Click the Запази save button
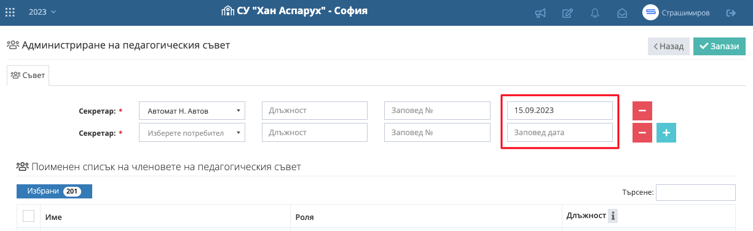This screenshot has width=753, height=231. click(x=719, y=46)
